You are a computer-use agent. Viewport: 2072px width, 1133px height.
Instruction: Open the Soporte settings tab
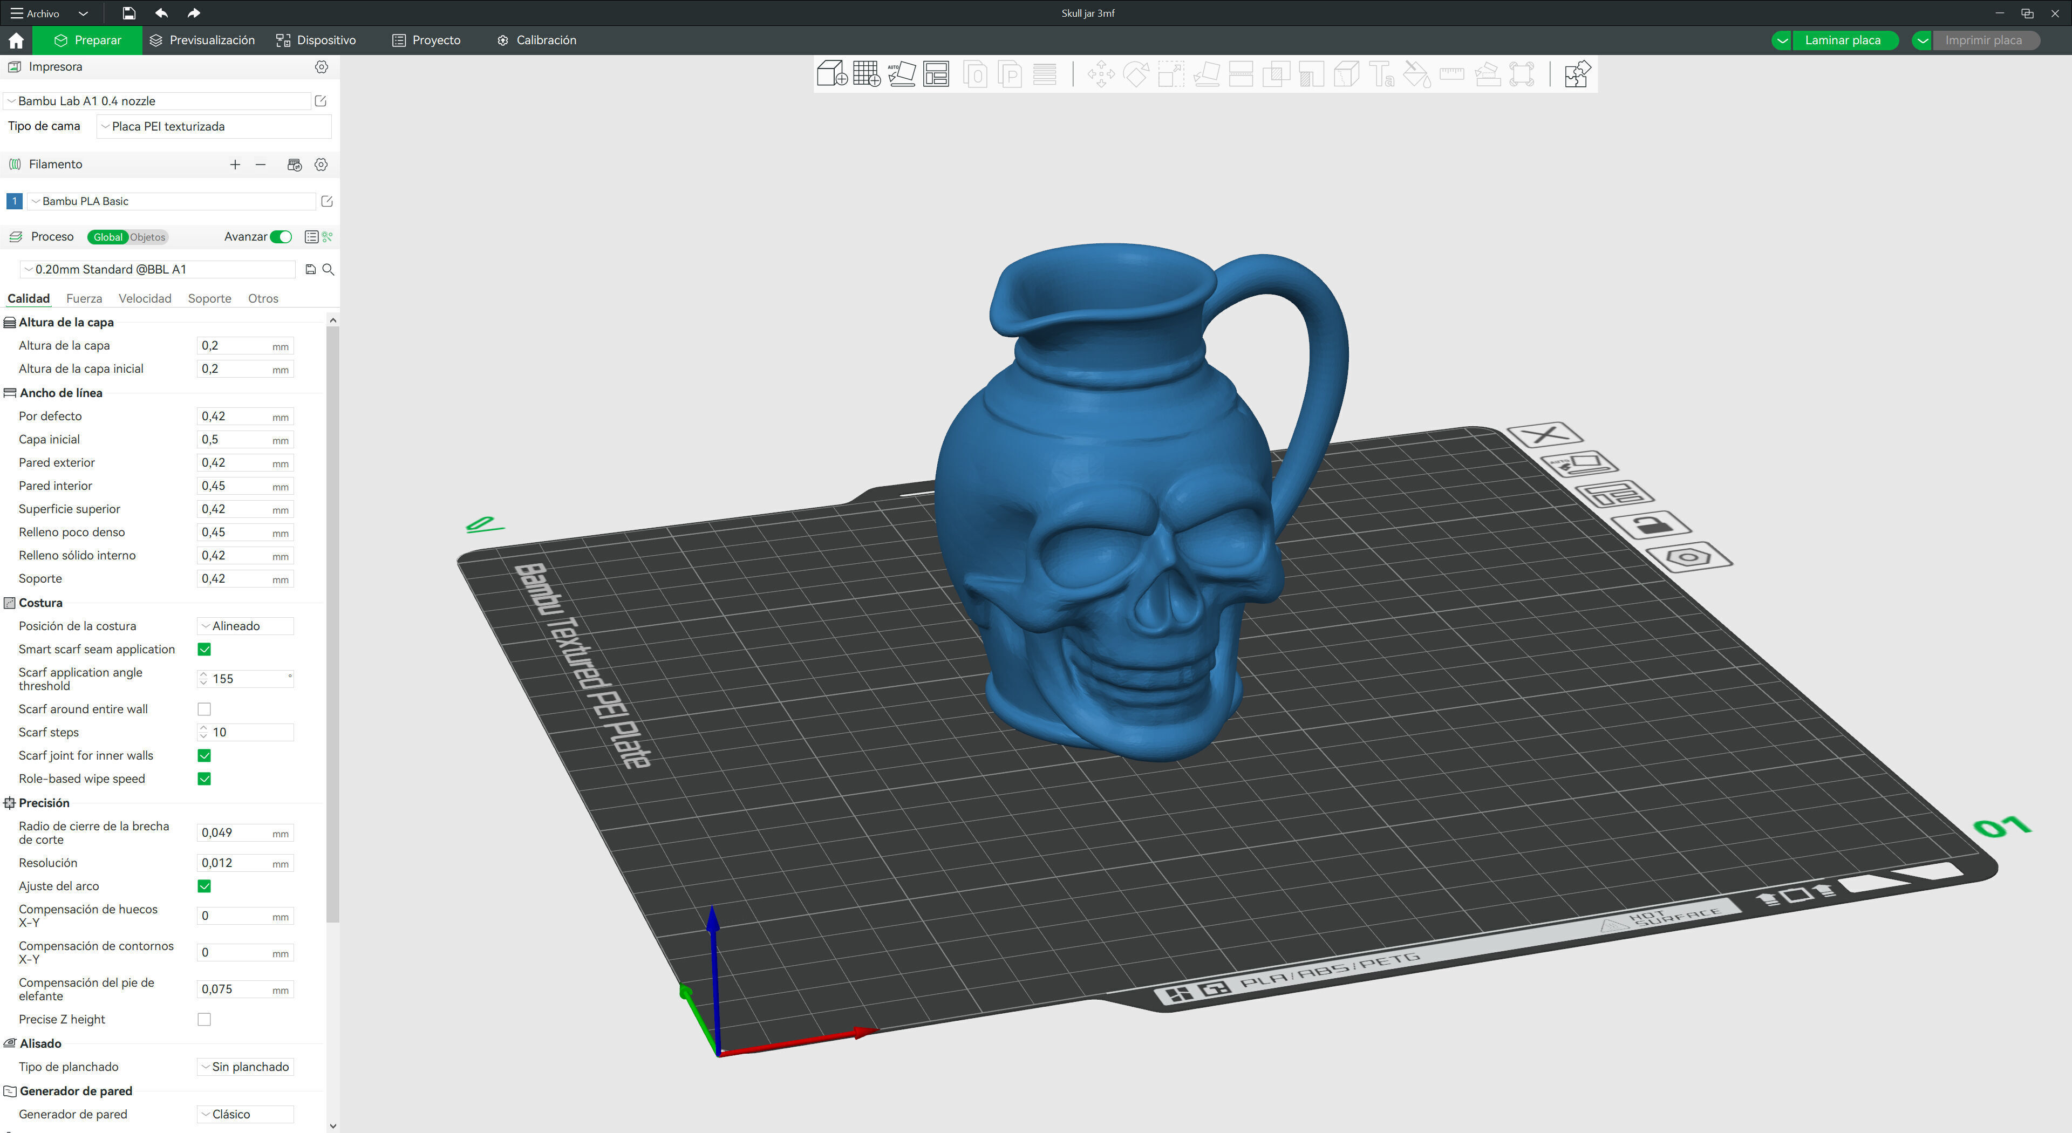pyautogui.click(x=209, y=298)
